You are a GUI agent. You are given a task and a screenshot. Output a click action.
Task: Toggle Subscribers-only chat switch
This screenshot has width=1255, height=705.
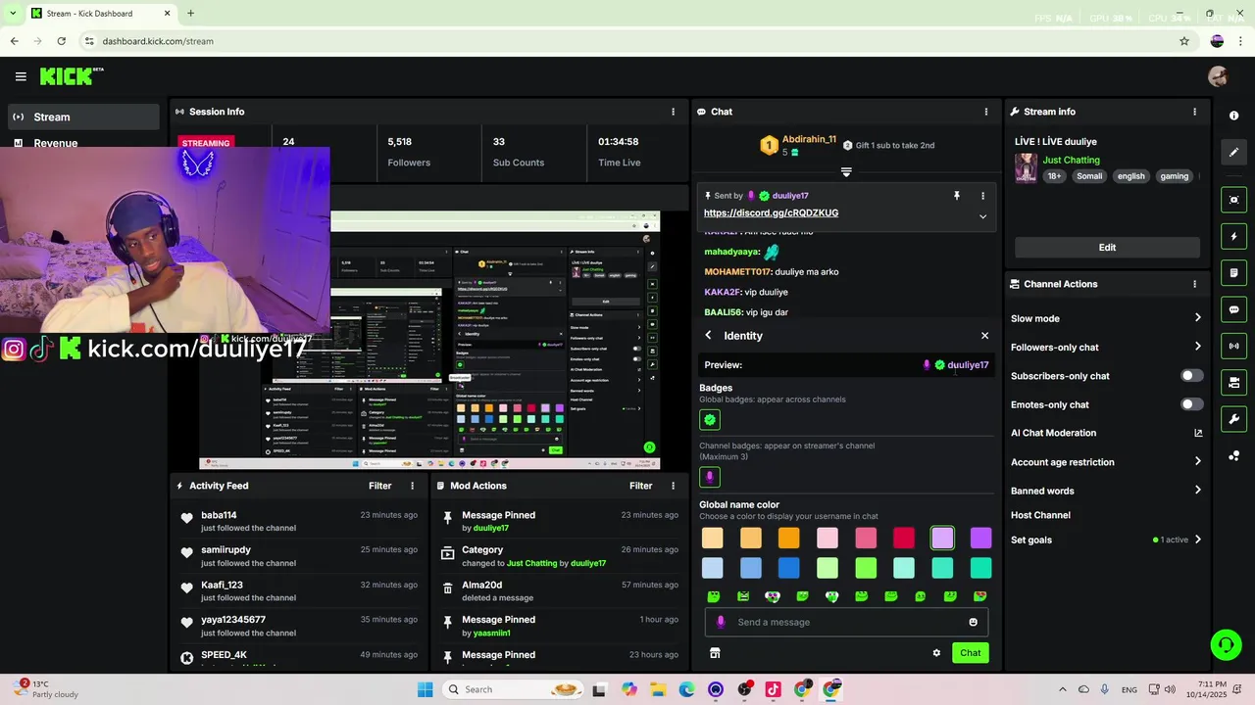point(1191,376)
